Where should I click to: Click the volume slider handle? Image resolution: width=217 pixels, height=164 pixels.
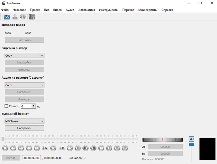(x=192, y=145)
